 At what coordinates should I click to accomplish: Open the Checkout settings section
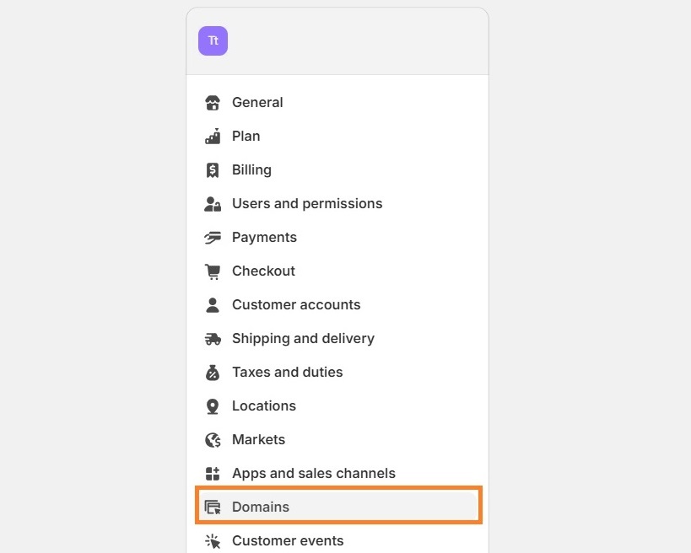263,271
